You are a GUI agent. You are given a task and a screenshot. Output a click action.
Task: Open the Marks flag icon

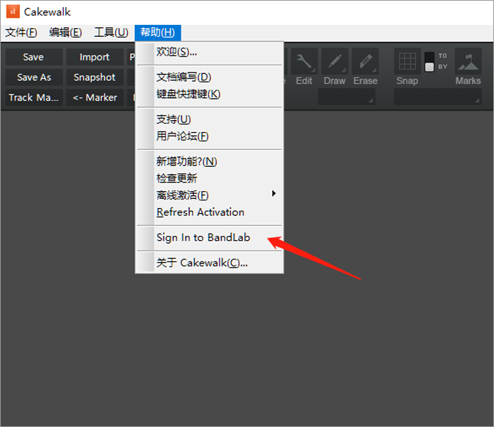click(468, 61)
